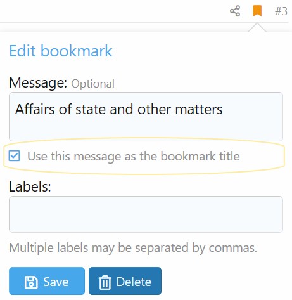The image size is (292, 300).
Task: Click the "Labels:" field label
Action: click(x=30, y=186)
